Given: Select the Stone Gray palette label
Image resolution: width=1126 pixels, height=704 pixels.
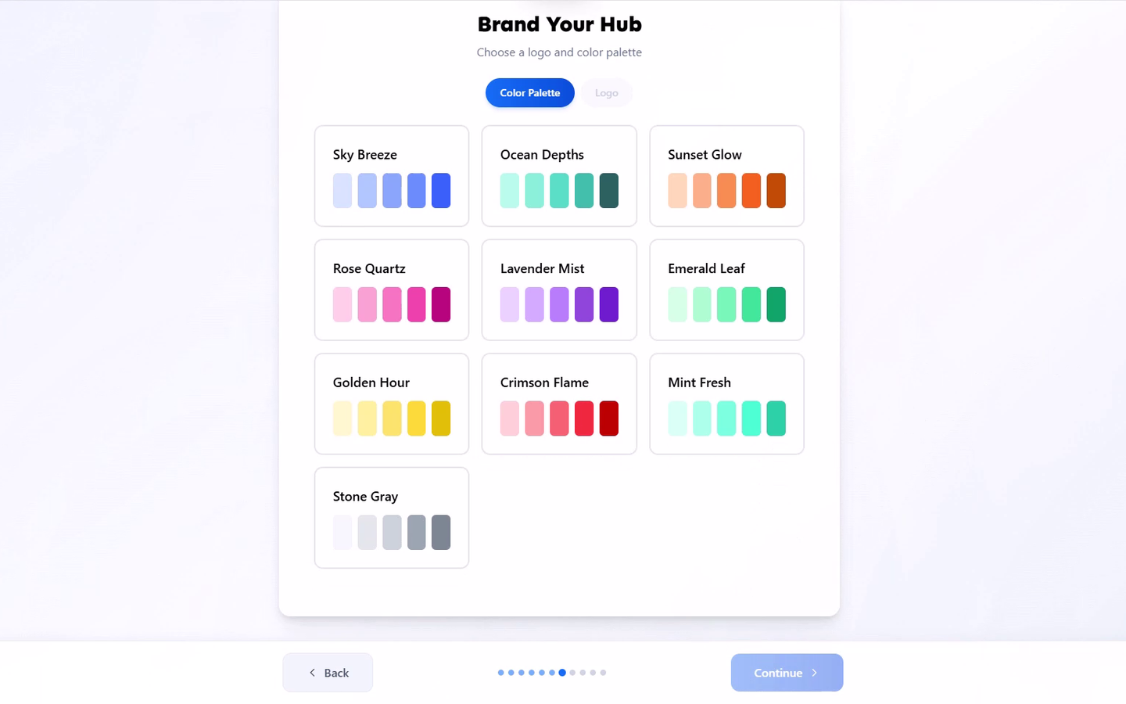Looking at the screenshot, I should pyautogui.click(x=365, y=497).
